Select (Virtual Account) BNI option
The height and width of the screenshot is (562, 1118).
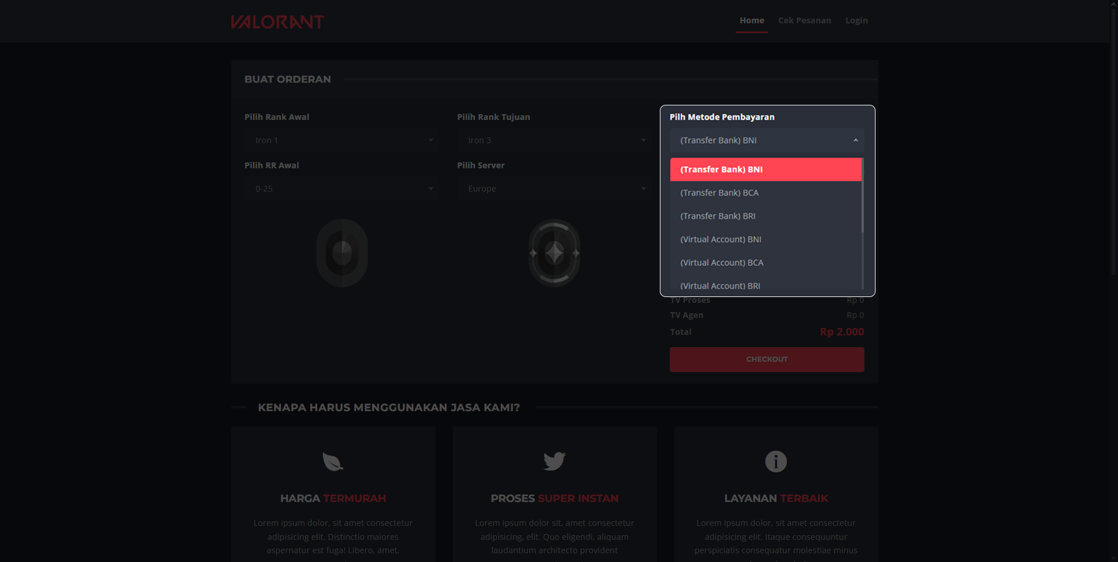click(765, 239)
